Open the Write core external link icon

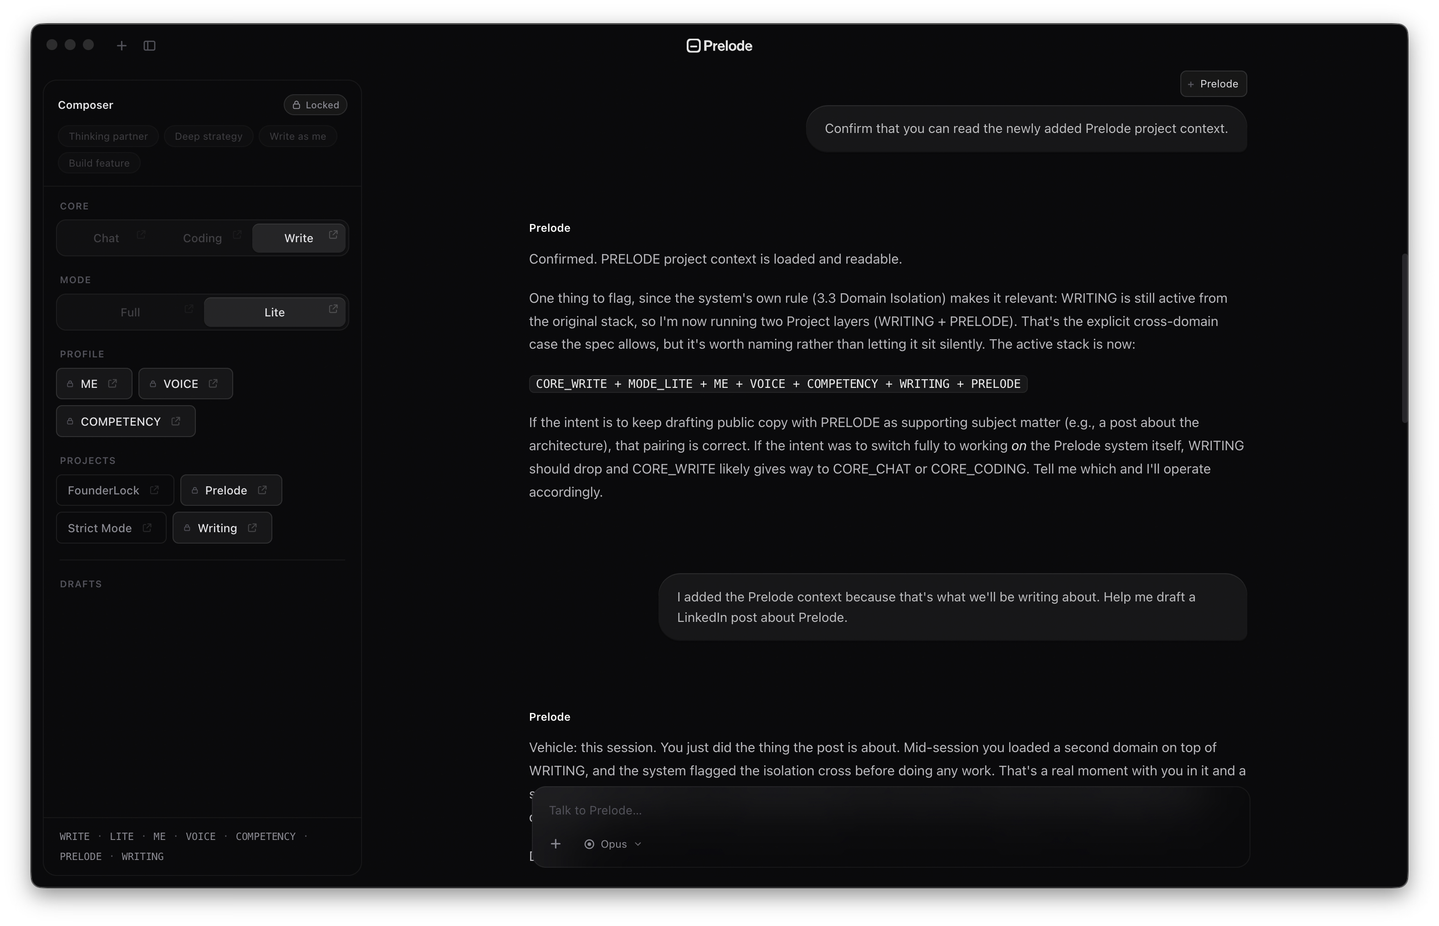[x=333, y=234]
